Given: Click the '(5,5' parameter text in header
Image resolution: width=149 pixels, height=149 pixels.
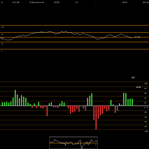Looking at the screenshot, I should pyautogui.click(x=77, y=2).
